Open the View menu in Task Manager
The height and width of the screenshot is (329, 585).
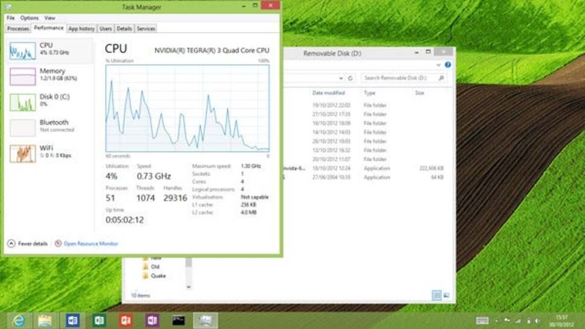pos(49,18)
